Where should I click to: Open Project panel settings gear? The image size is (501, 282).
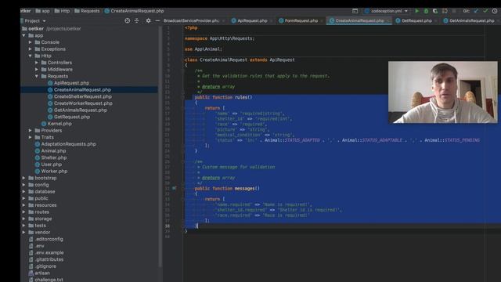pyautogui.click(x=148, y=20)
